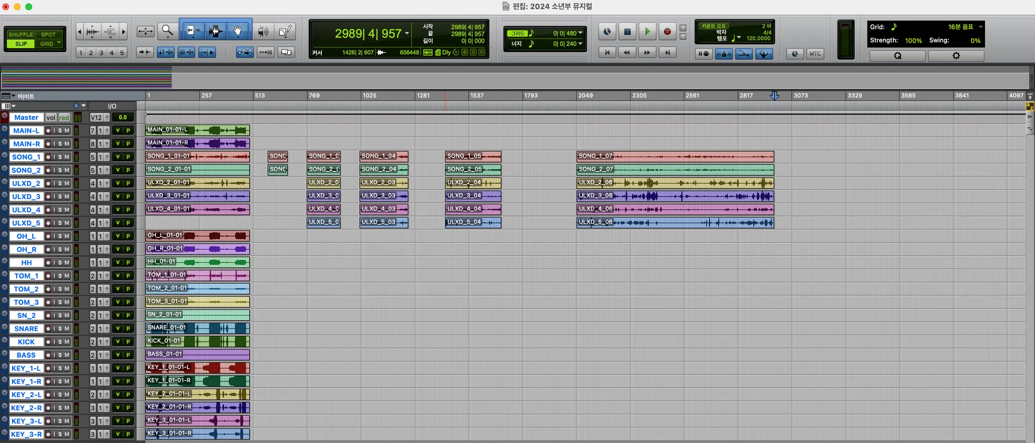Viewport: 1035px width, 443px height.
Task: Click the Go to End button
Action: 667,52
